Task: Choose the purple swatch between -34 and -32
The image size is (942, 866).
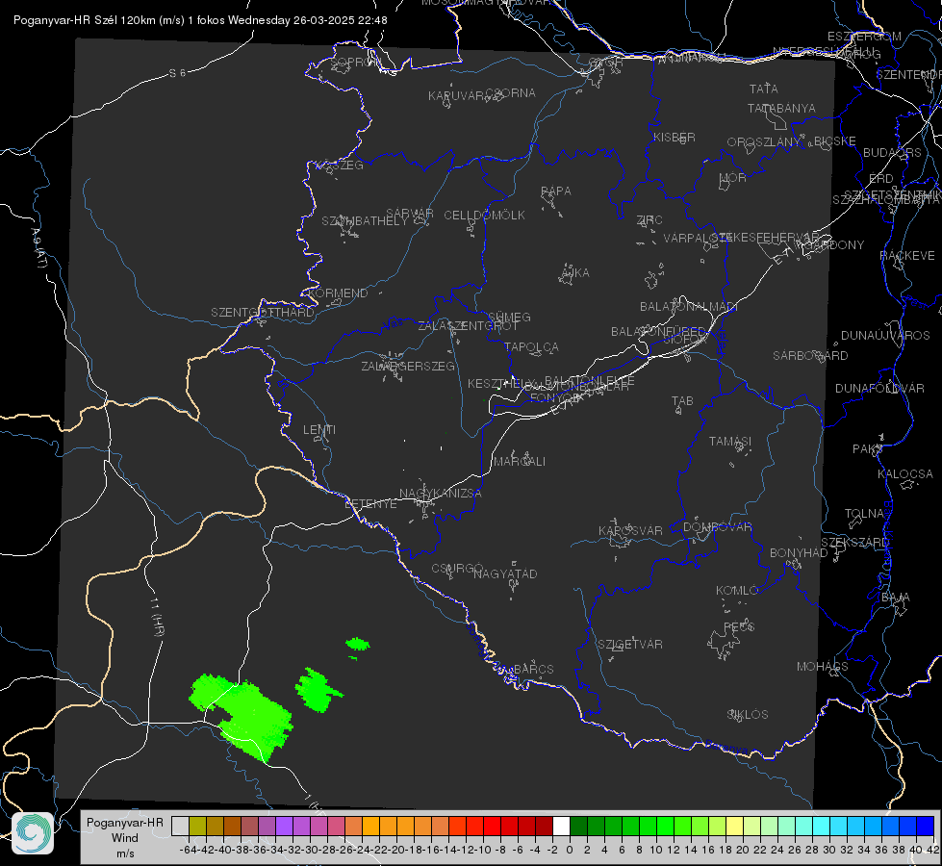Action: click(284, 826)
